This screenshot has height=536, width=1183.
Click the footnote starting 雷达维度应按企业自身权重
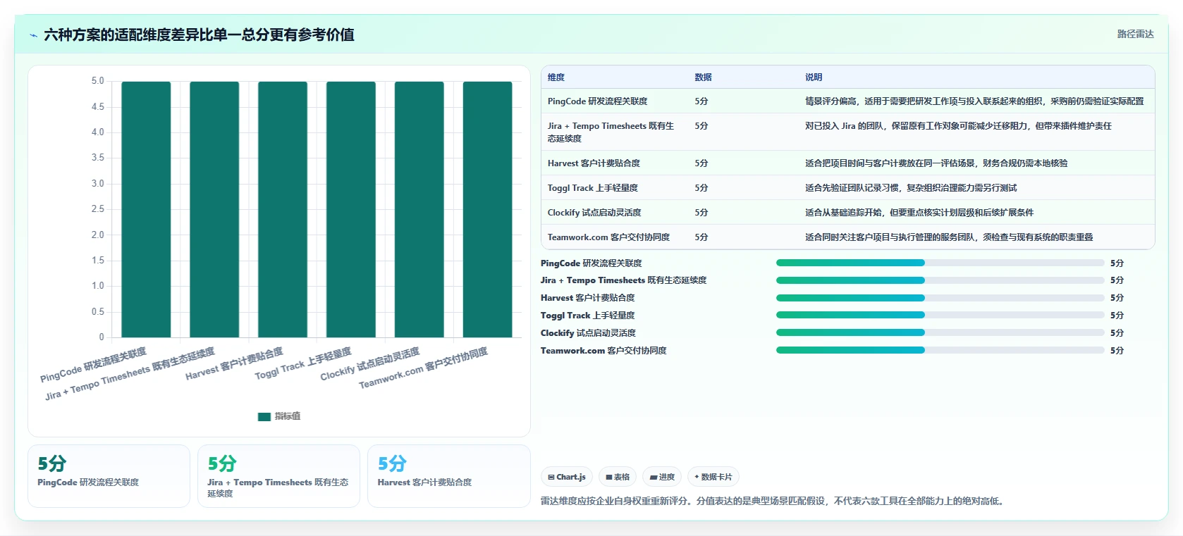773,501
